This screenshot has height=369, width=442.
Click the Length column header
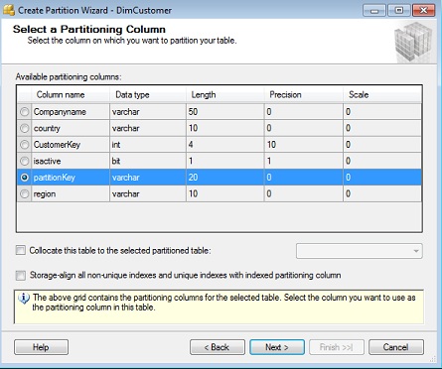(x=225, y=95)
